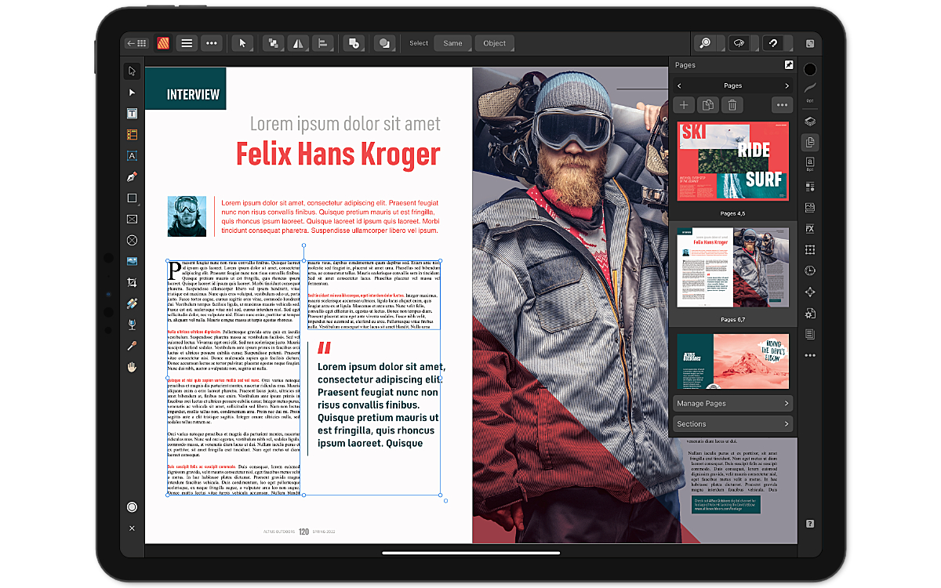Select the Vector Crop tool

click(x=132, y=282)
